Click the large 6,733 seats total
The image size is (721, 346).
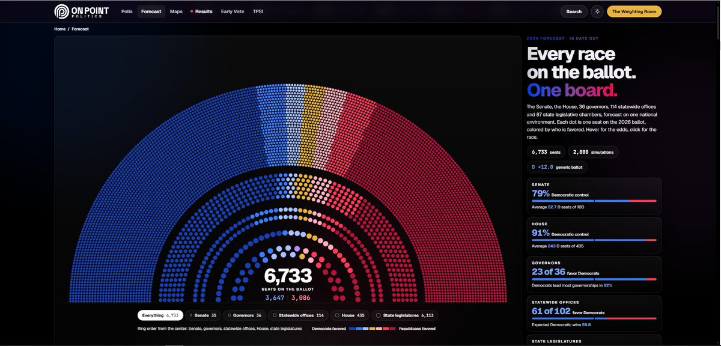pos(288,276)
